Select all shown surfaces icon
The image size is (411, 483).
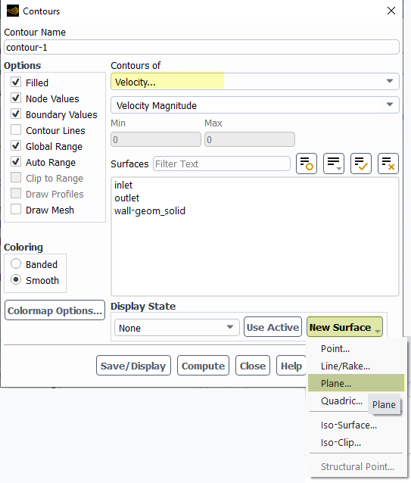pos(361,164)
